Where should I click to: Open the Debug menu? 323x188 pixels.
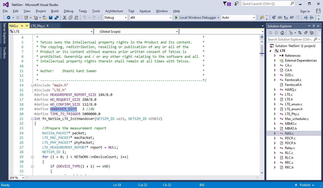coord(68,11)
